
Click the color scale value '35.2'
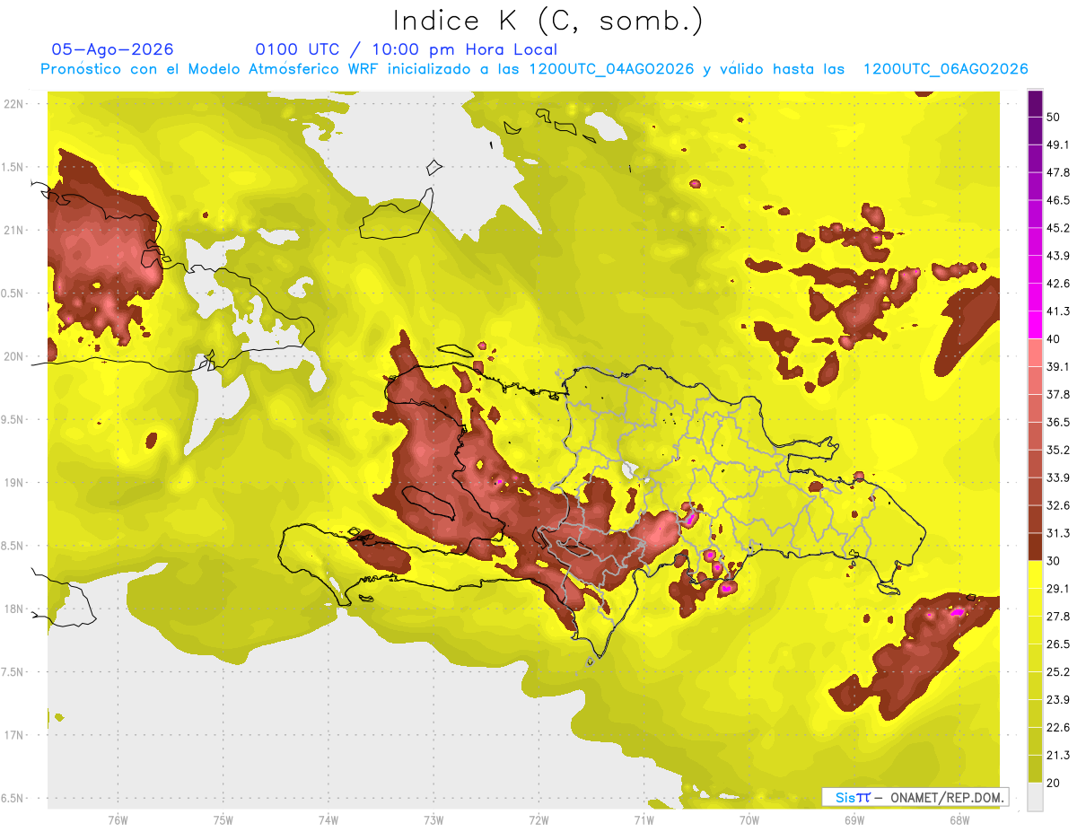tap(1058, 450)
